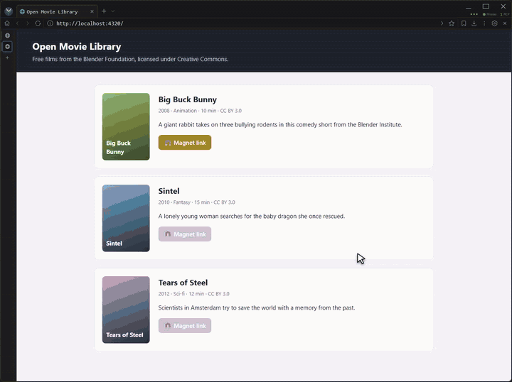This screenshot has width=512, height=382.
Task: View site information icon
Action: coord(50,23)
